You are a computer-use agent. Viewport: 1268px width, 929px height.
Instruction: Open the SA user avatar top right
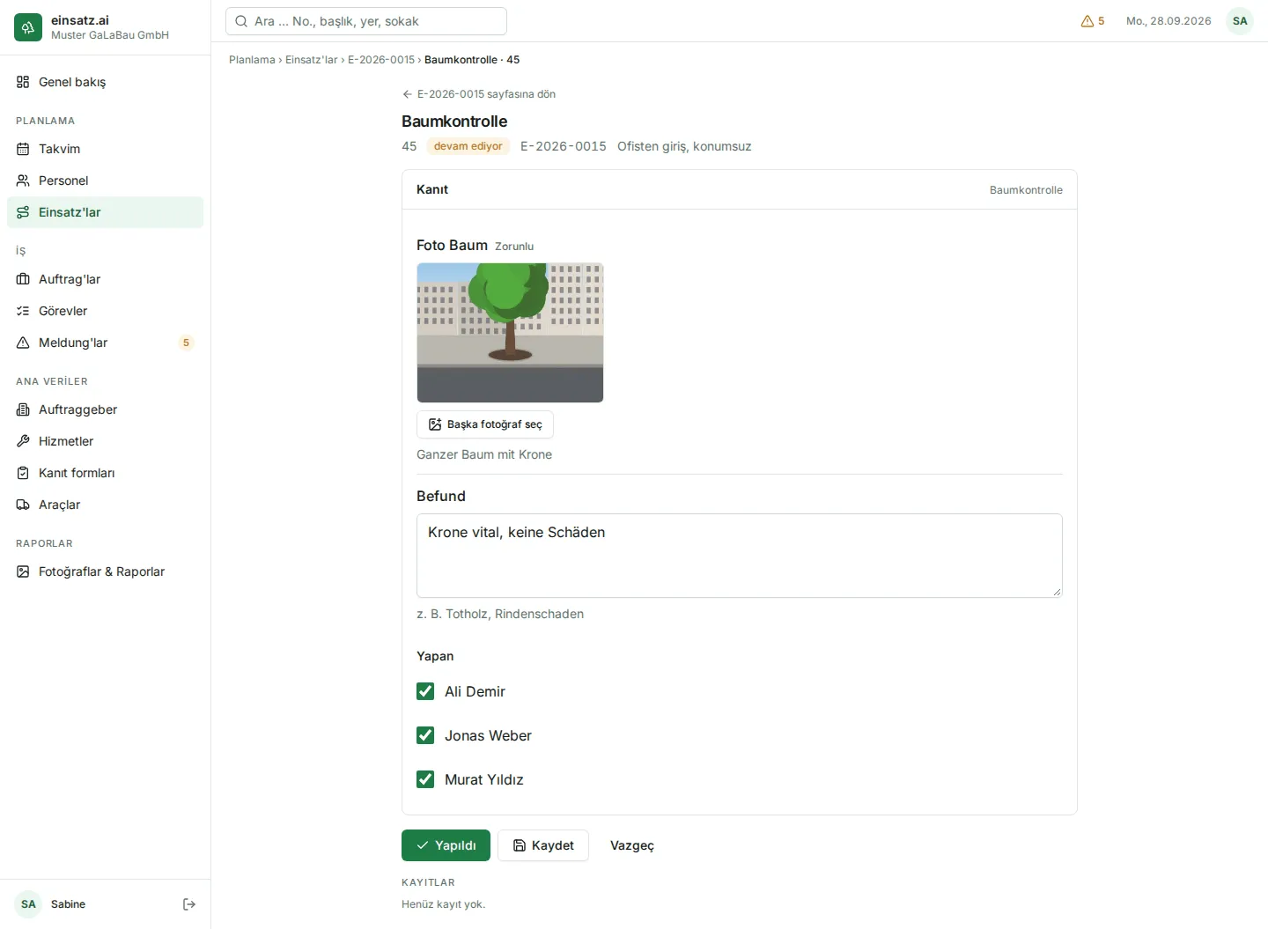click(x=1240, y=21)
